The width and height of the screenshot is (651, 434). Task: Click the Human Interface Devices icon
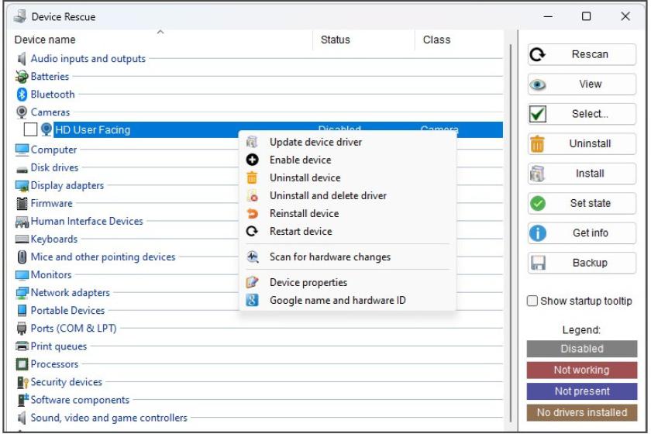click(22, 222)
